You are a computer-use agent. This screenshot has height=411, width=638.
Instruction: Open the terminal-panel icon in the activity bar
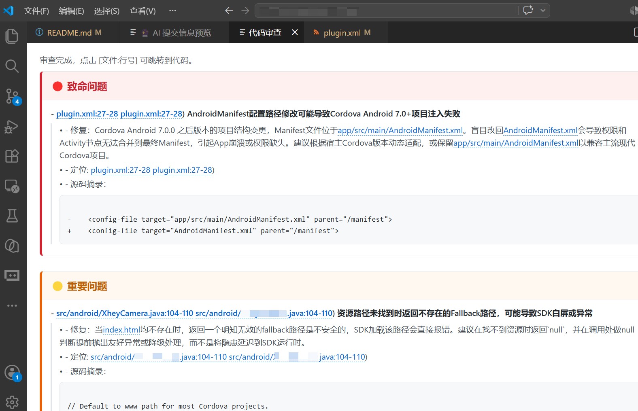[x=12, y=275]
